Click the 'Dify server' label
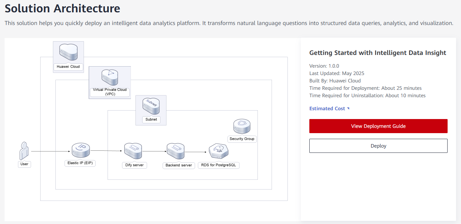 (x=134, y=165)
